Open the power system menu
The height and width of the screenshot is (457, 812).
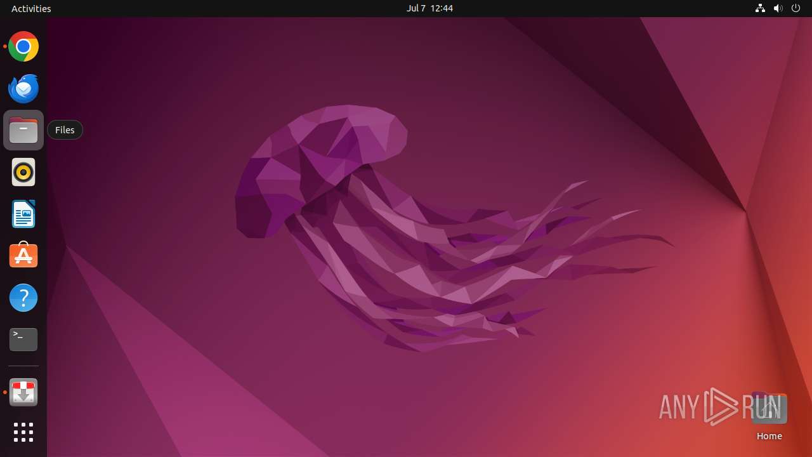(796, 8)
